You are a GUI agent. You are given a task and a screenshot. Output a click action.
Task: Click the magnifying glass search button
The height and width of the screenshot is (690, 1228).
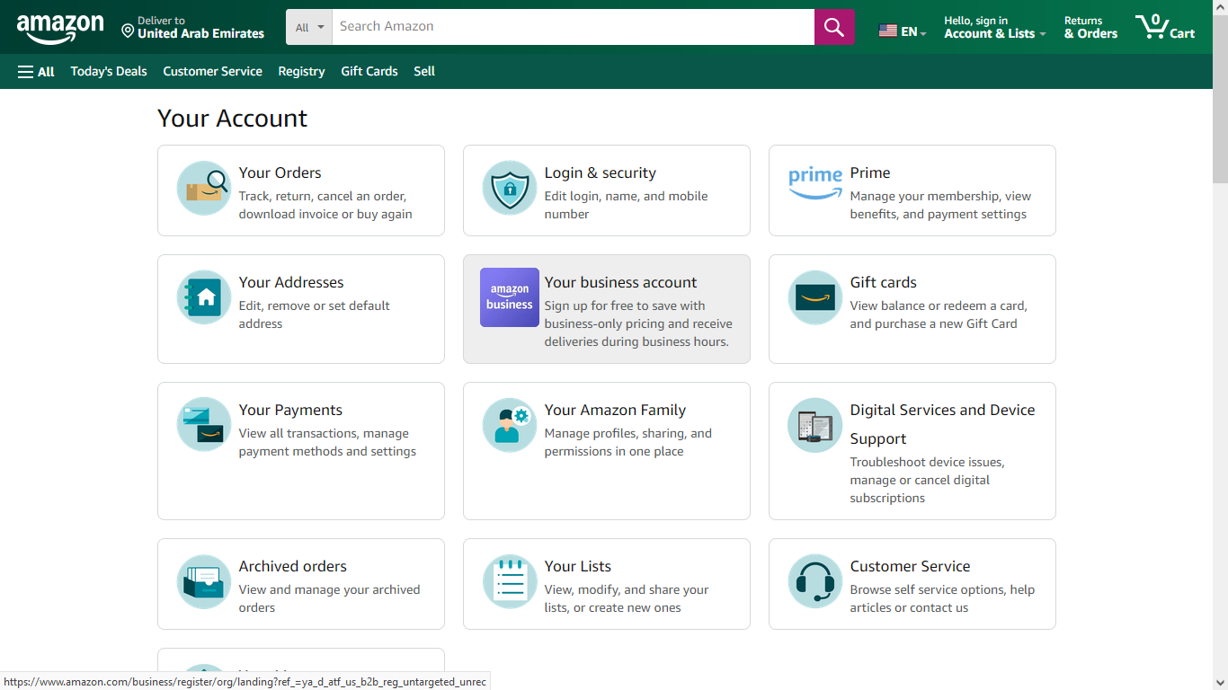(834, 27)
